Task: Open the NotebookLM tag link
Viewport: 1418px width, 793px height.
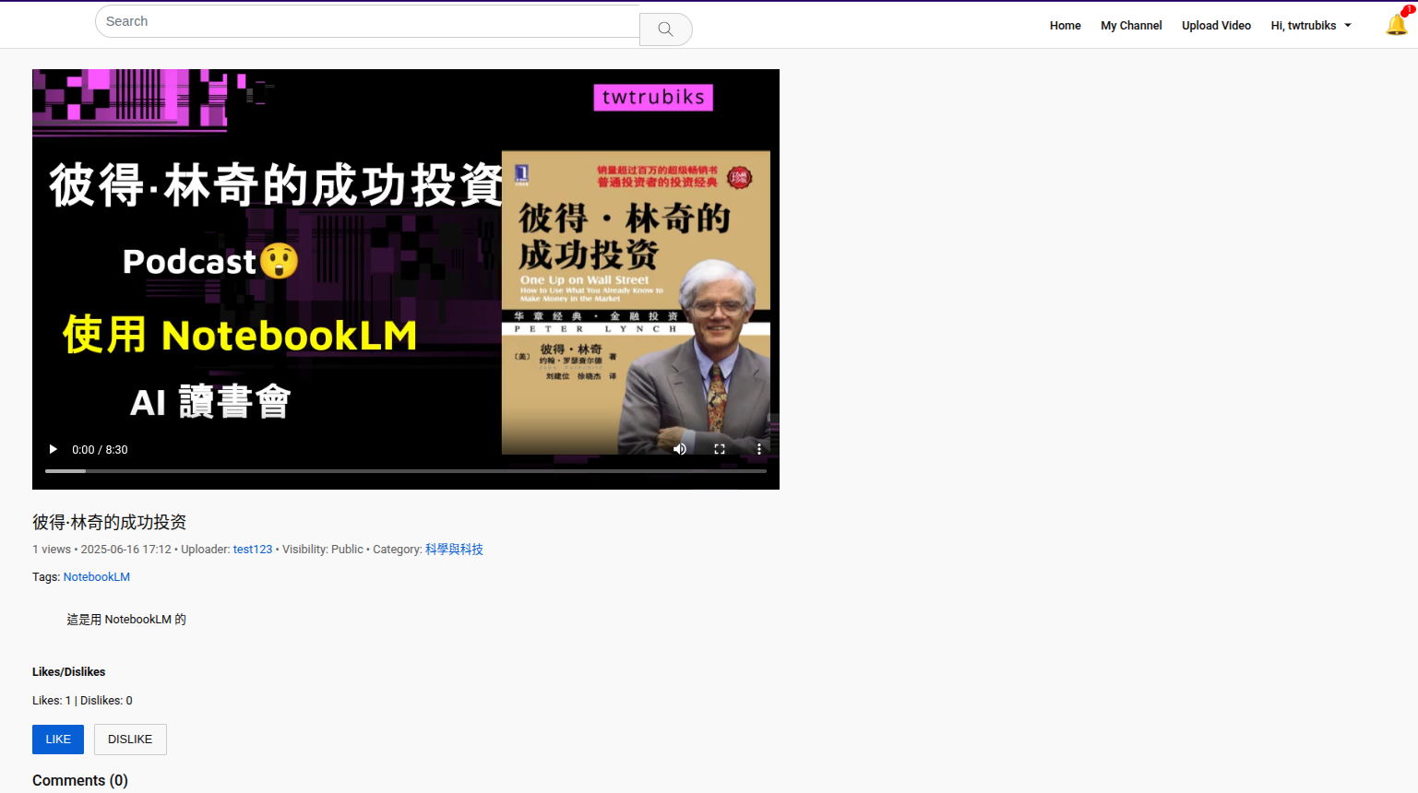Action: tap(97, 577)
